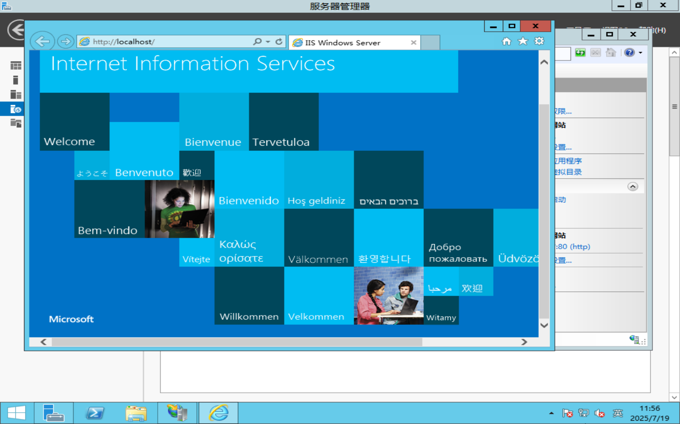Open Windows PowerShell from the taskbar
Screen dimensions: 680x424
(x=95, y=413)
